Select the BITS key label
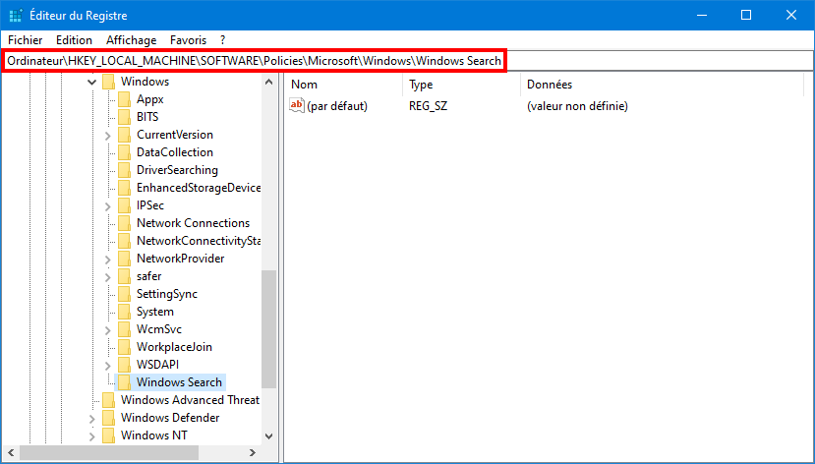 coord(147,117)
